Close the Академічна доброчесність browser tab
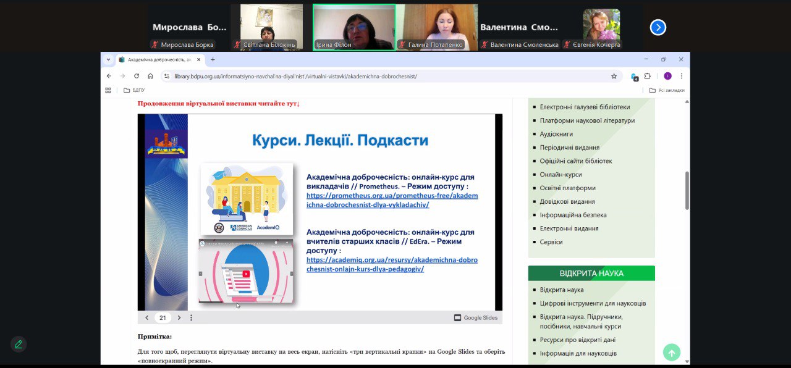791x368 pixels. click(x=198, y=60)
